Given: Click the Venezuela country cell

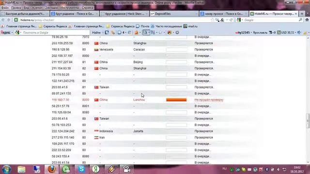Looking at the screenshot, I should pyautogui.click(x=104, y=49).
